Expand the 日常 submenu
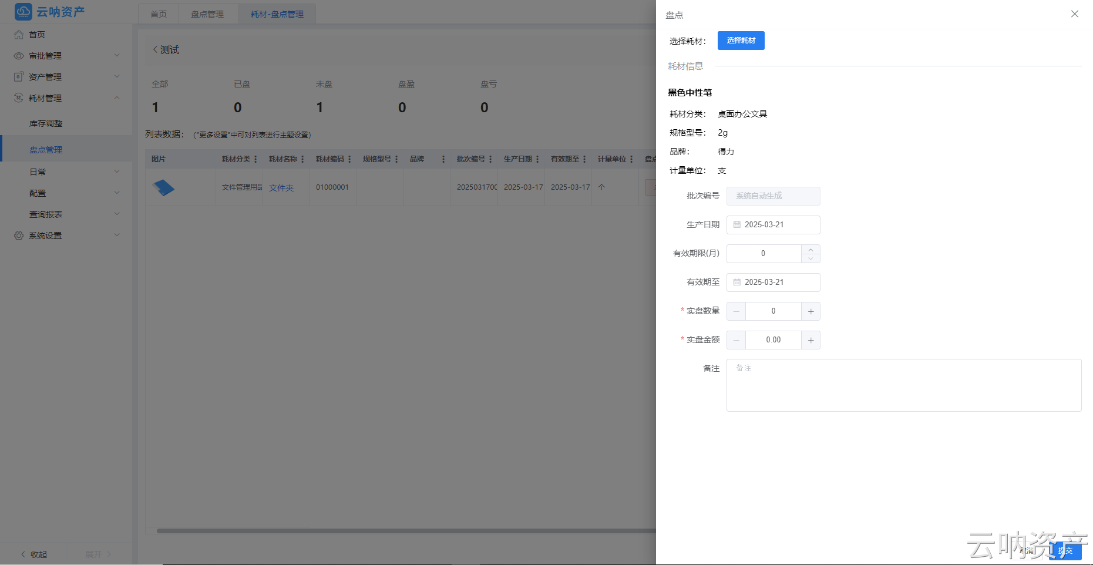 coord(37,171)
